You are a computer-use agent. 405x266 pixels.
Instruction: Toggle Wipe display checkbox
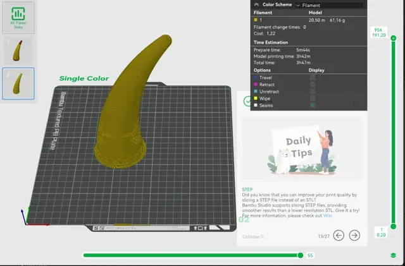point(313,99)
